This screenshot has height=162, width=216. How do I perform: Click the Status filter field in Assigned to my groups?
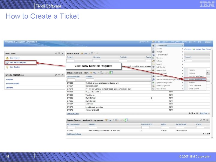pyautogui.click(x=165, y=127)
